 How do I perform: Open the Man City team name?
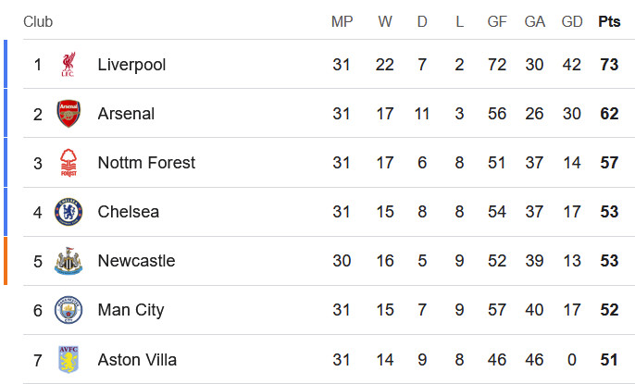pyautogui.click(x=131, y=310)
